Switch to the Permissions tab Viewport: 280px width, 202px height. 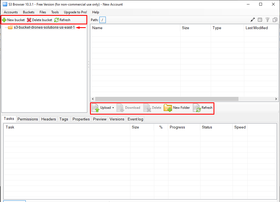point(27,119)
